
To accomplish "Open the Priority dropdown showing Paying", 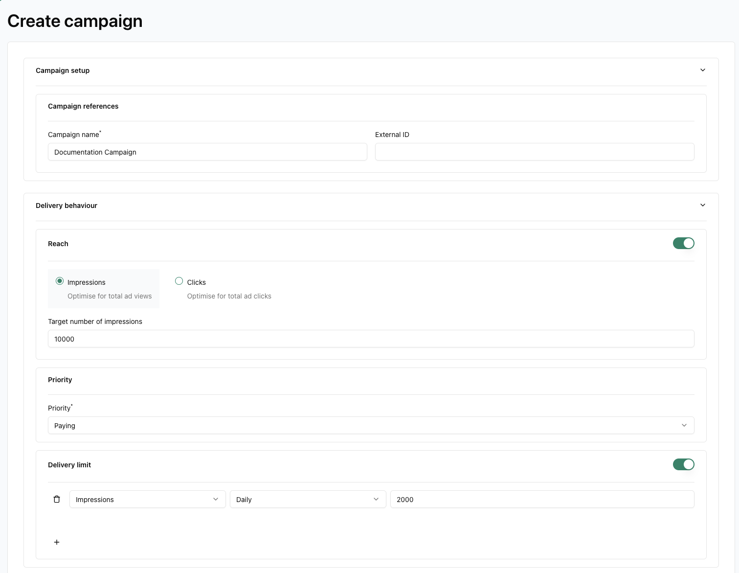I will coord(371,425).
